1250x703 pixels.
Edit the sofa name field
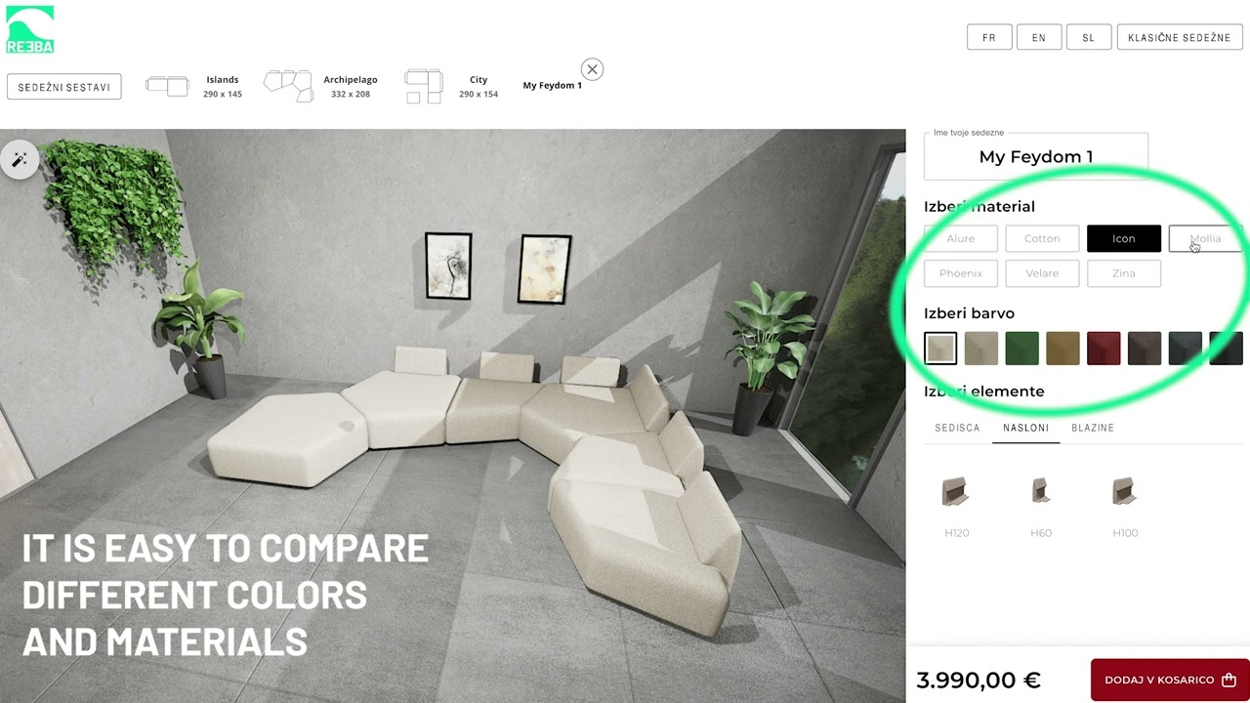click(x=1036, y=156)
